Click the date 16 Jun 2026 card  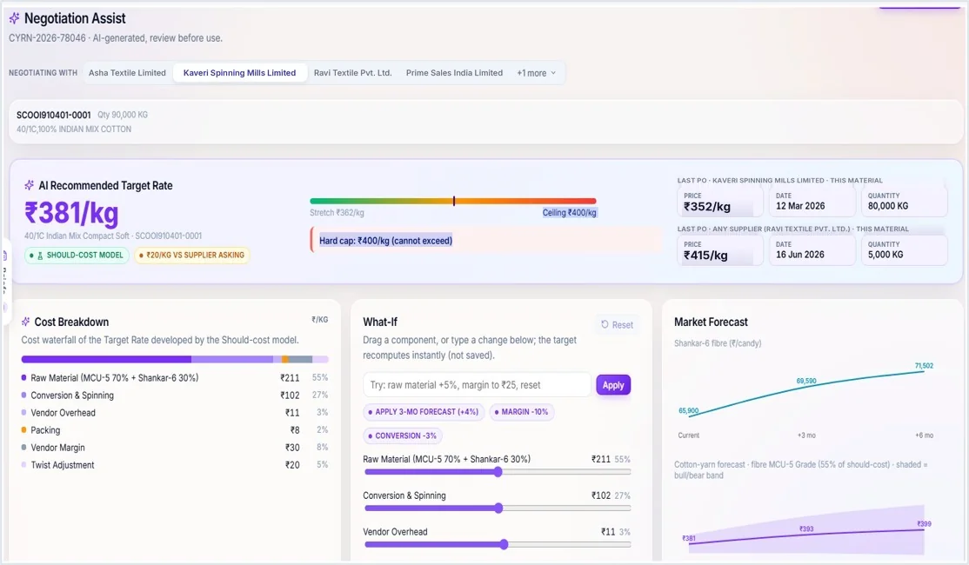812,250
